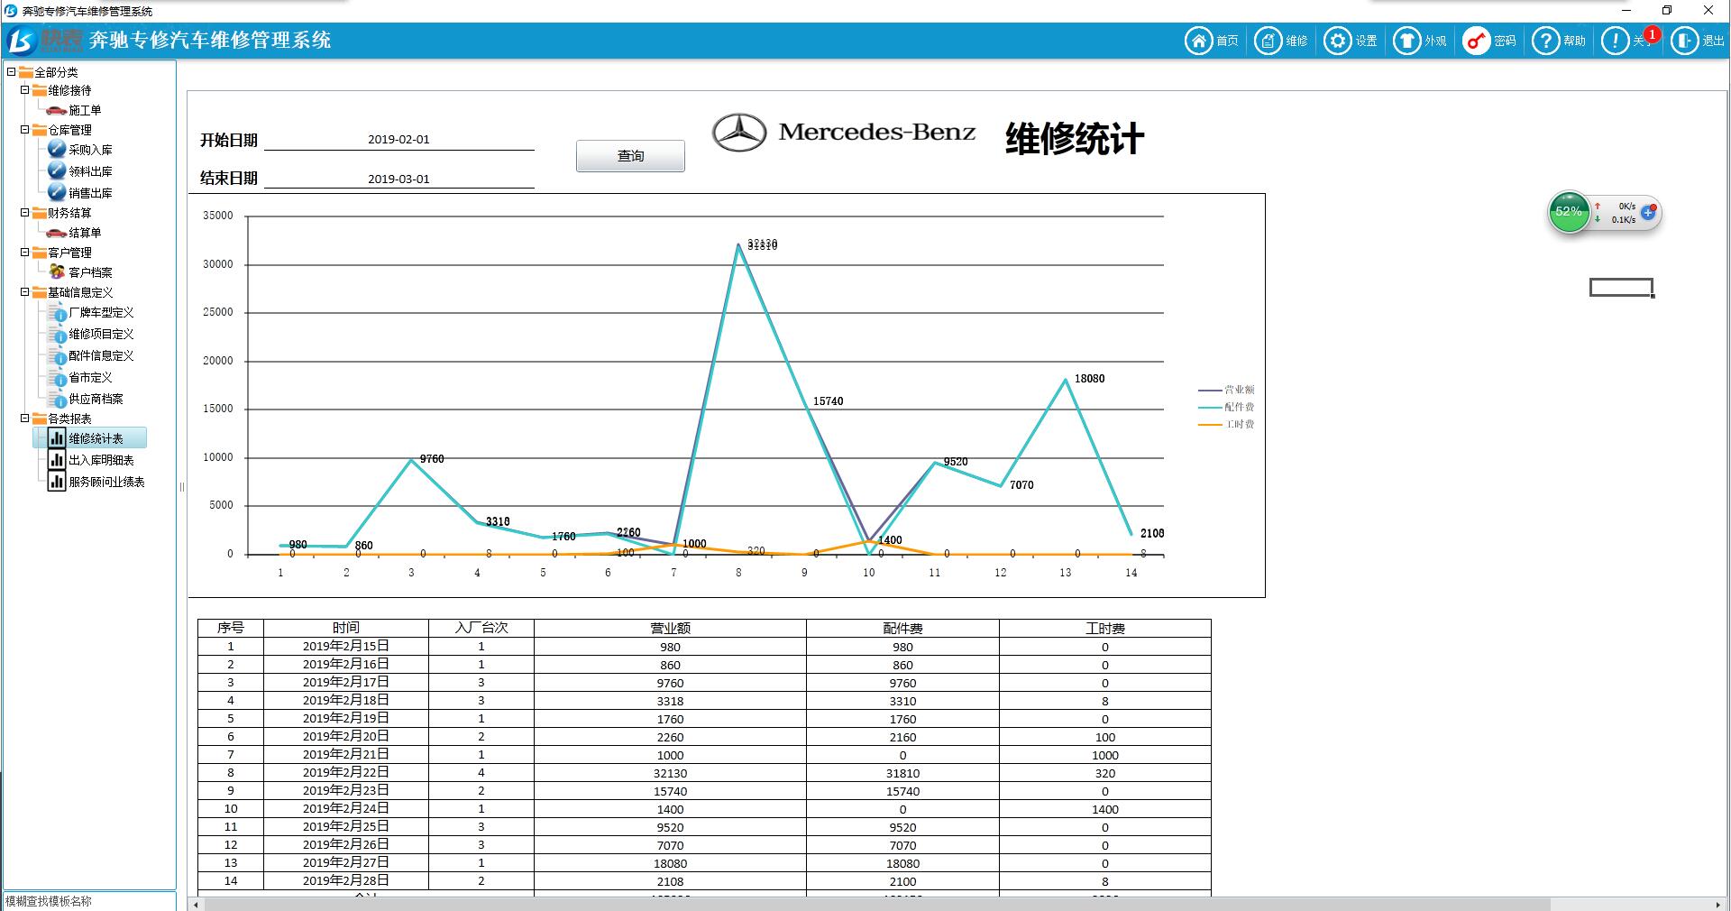
Task: Click the 营业额 table column header
Action: 670,628
